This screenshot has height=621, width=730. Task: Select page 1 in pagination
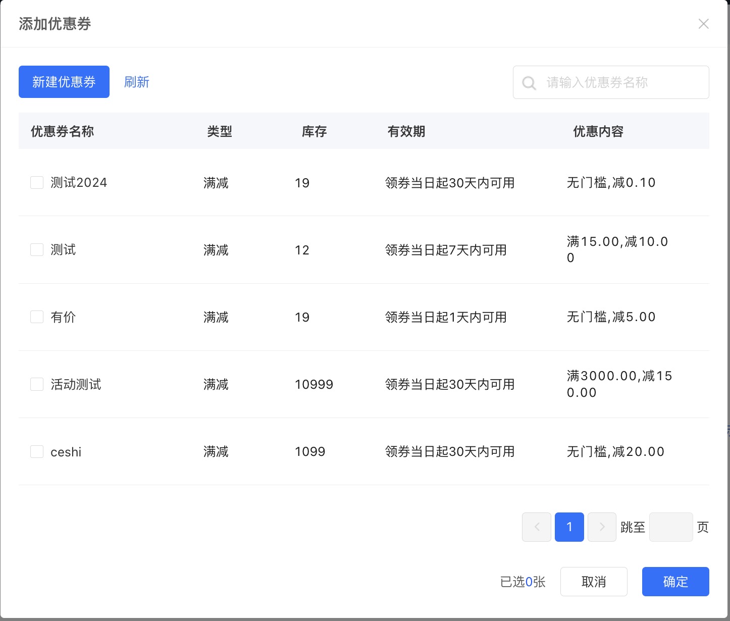point(569,527)
